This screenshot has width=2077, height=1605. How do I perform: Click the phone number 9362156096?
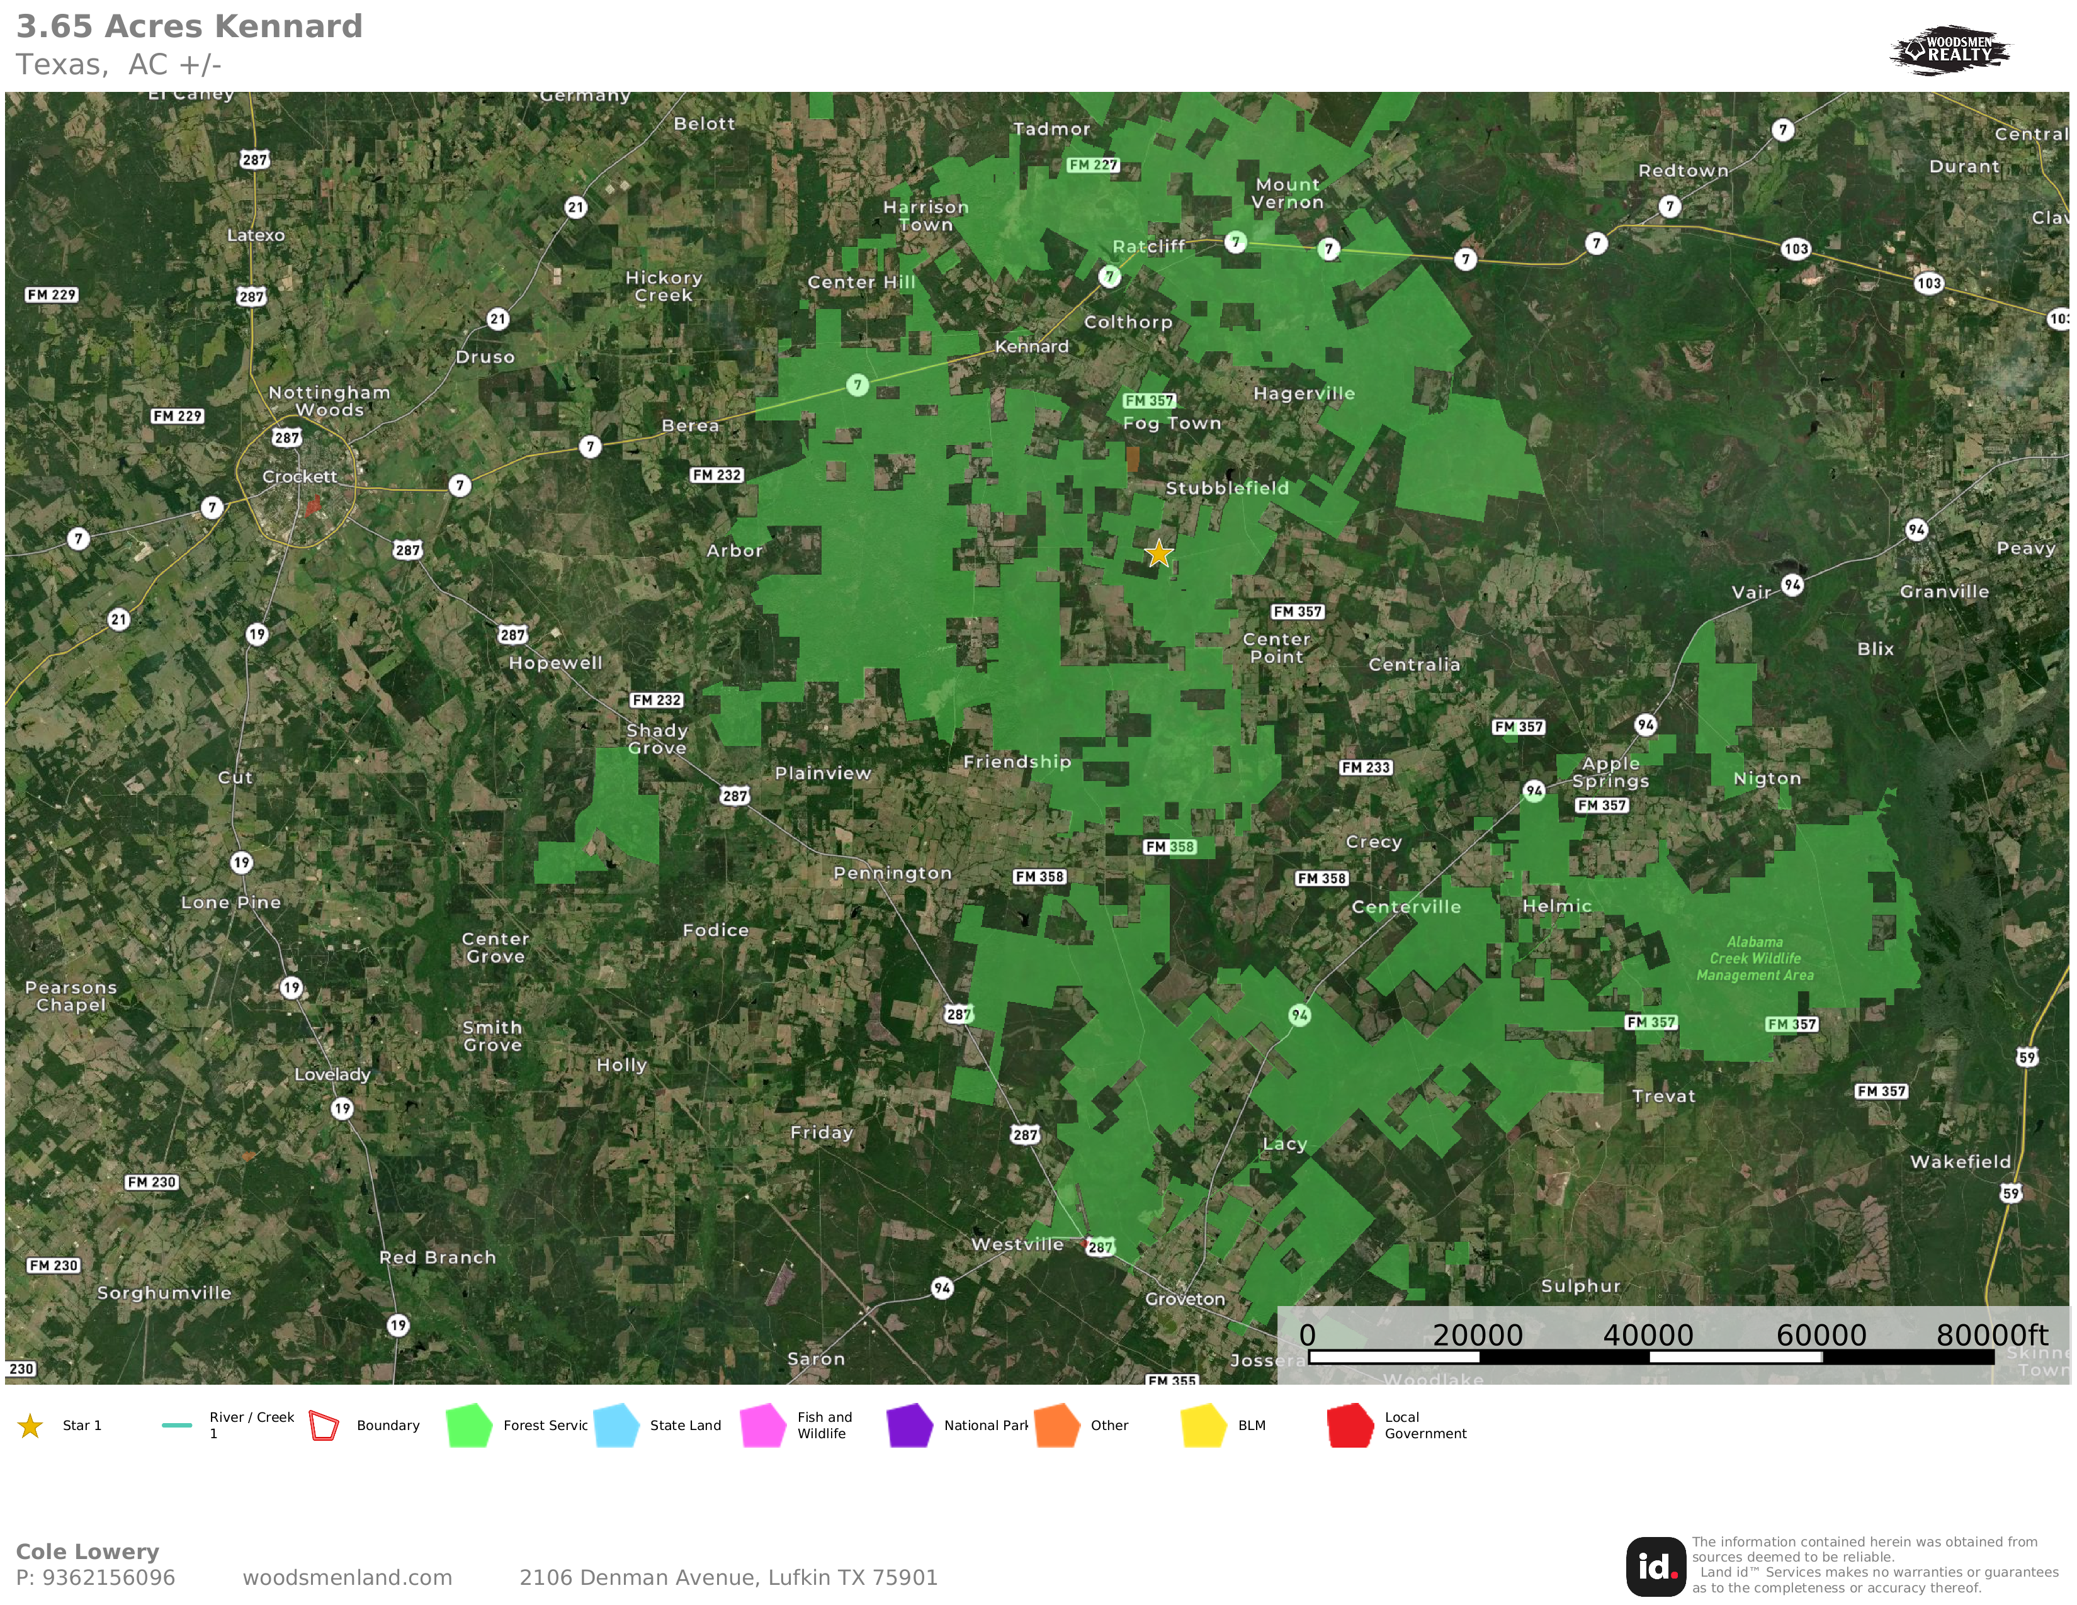(108, 1577)
